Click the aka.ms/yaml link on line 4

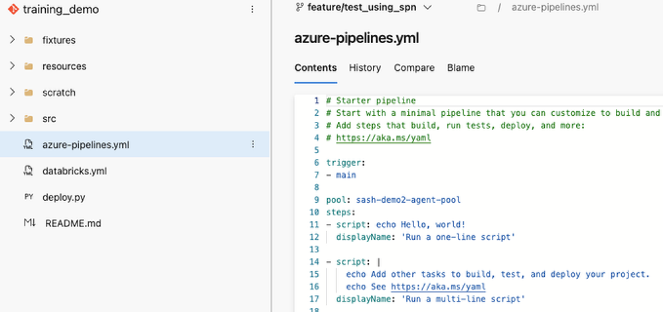coord(384,138)
